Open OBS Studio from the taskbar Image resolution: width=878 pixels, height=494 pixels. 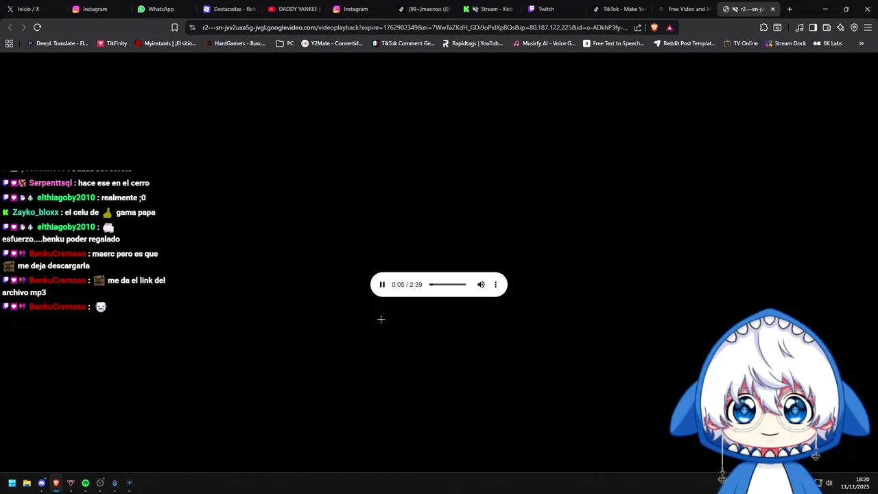pos(100,483)
